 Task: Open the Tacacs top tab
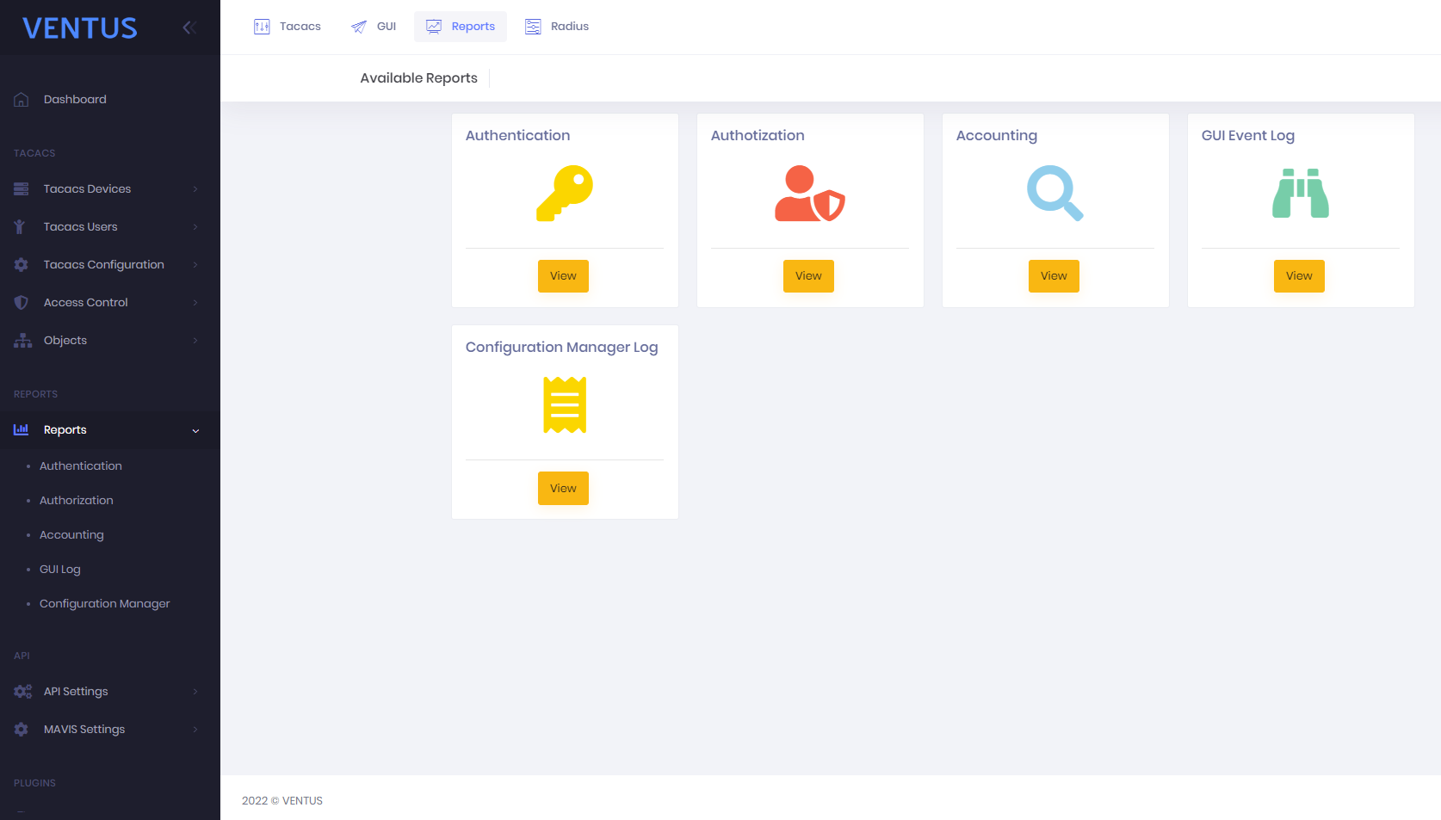coord(288,27)
